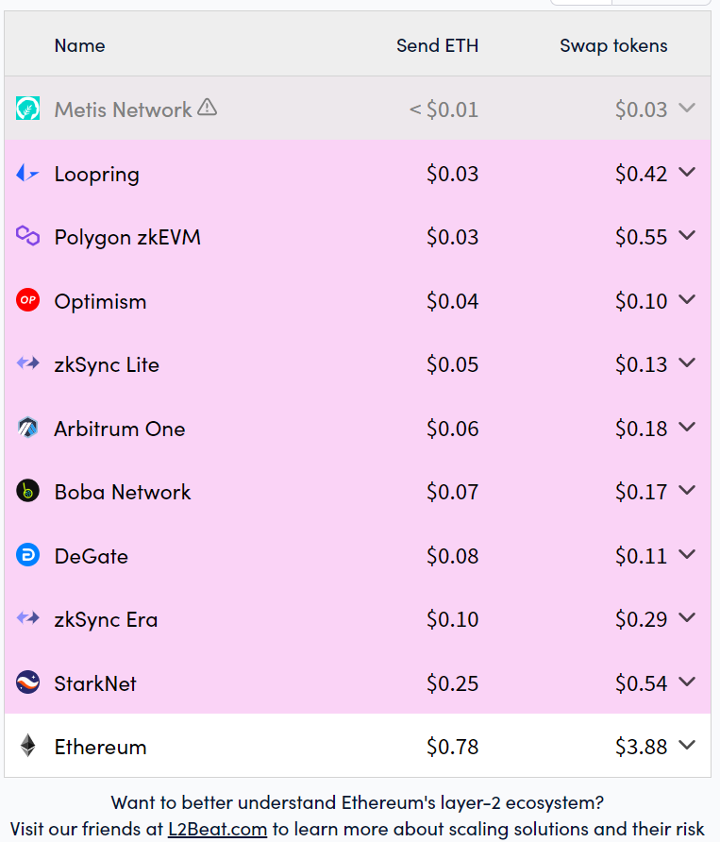Expand the StarkNet row chevron
The height and width of the screenshot is (842, 720).
687,682
